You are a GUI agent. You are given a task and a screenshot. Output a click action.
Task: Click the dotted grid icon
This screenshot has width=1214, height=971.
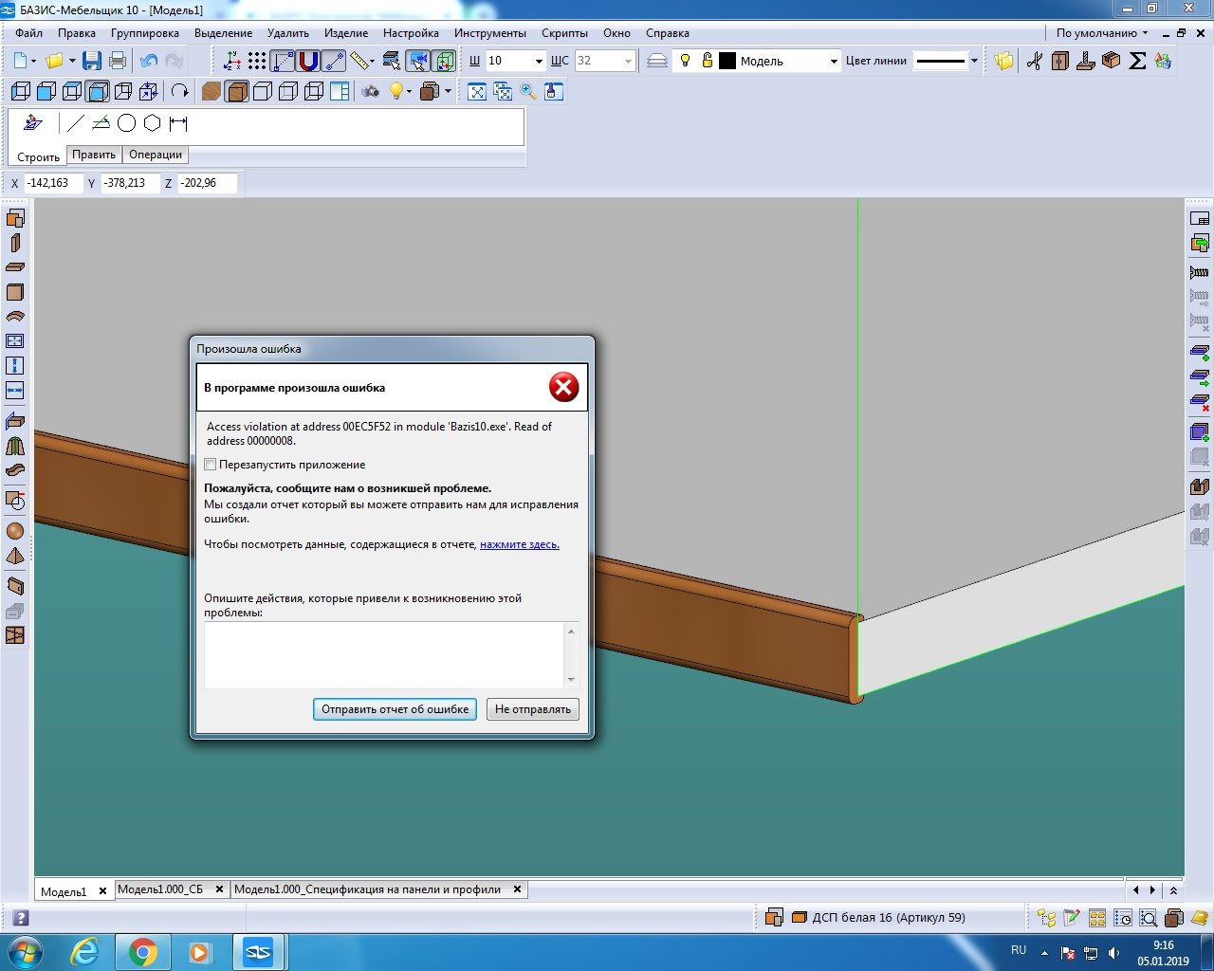[x=257, y=61]
